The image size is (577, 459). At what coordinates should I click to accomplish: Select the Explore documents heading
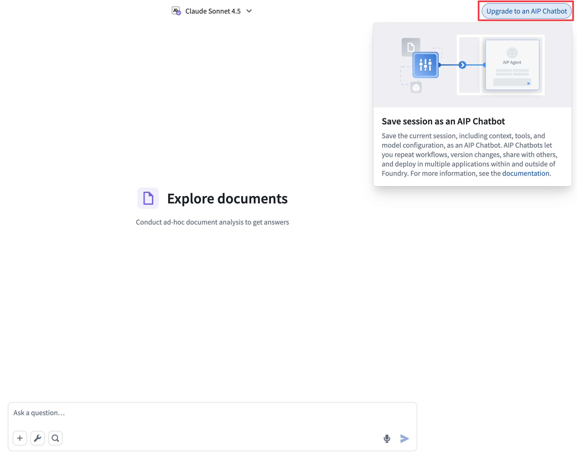point(227,198)
